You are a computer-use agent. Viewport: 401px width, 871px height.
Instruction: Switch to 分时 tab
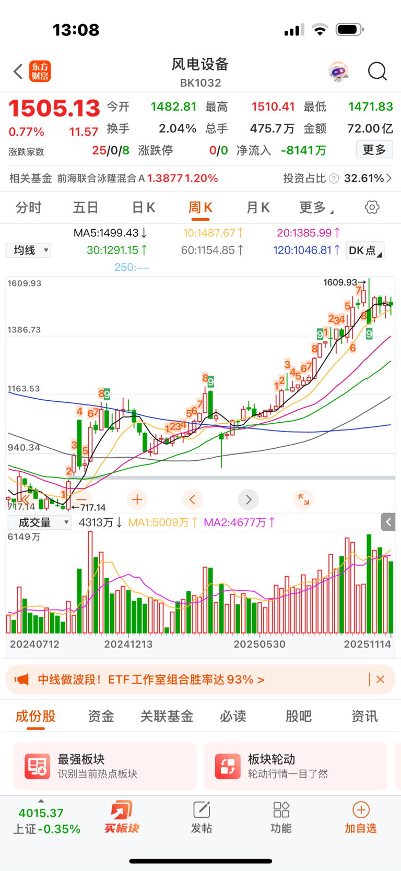(x=28, y=208)
